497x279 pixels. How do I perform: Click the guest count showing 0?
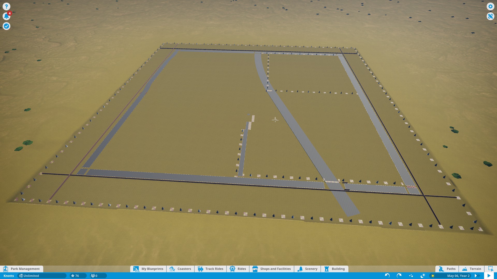tap(98, 276)
